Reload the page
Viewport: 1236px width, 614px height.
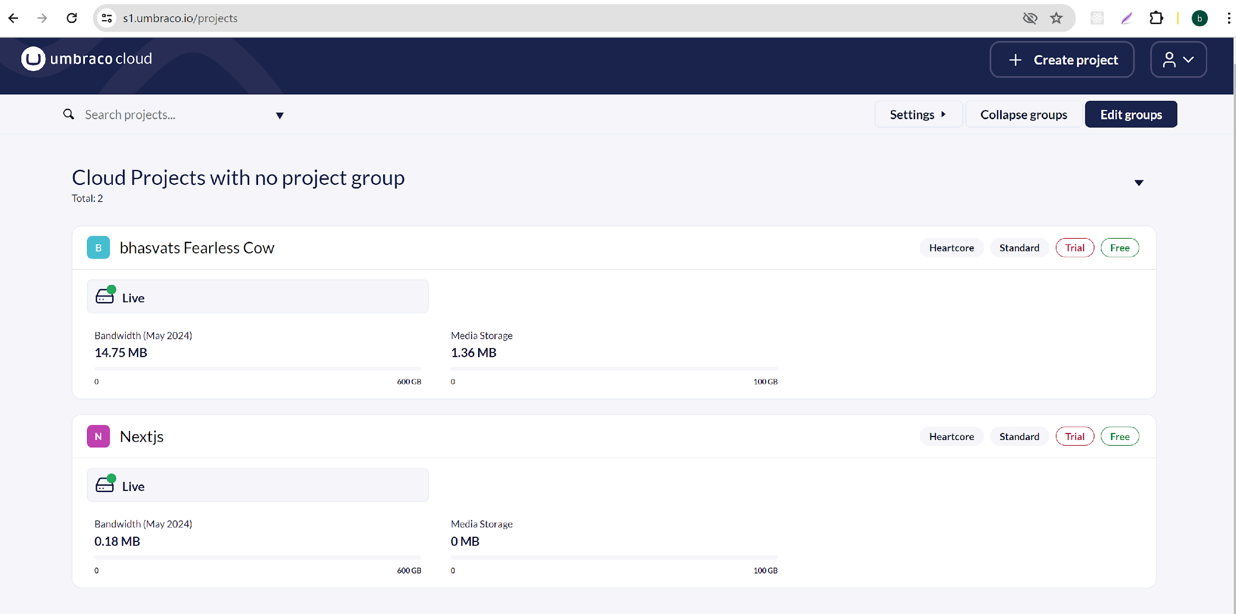click(x=72, y=18)
